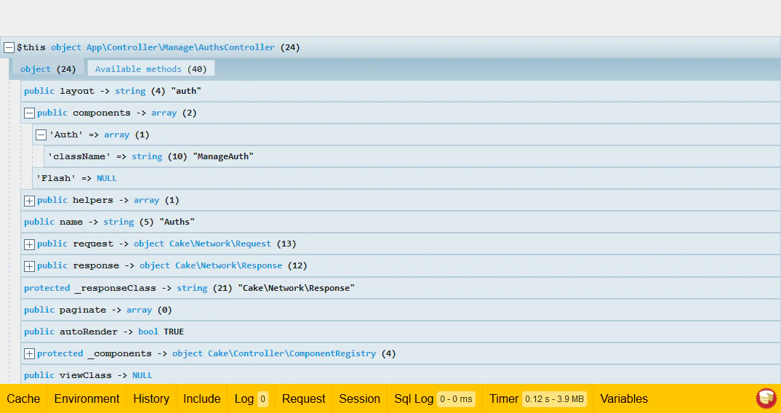Collapse the 'Auth' array entry
This screenshot has width=781, height=413.
[41, 135]
